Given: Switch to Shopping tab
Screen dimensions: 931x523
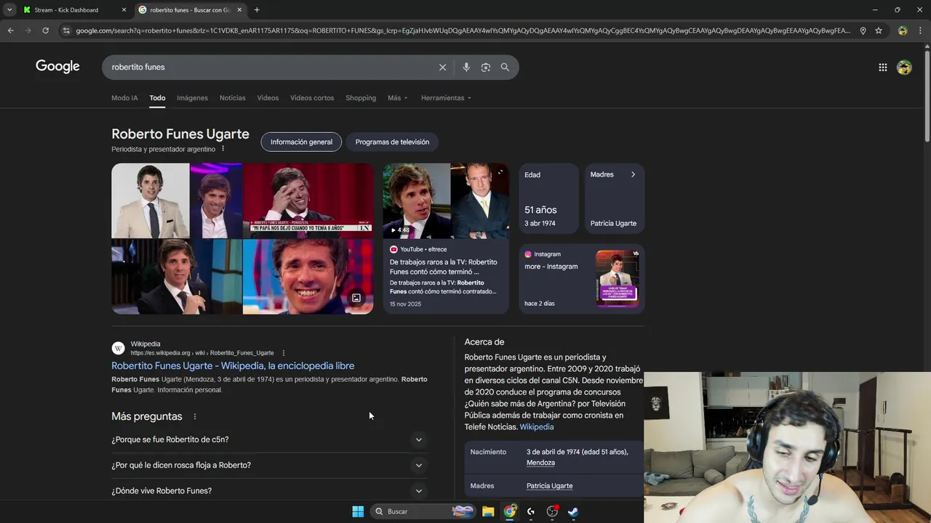Looking at the screenshot, I should click(361, 98).
